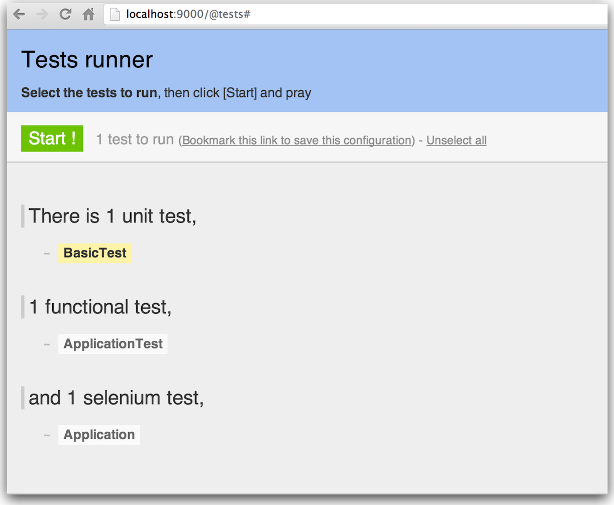Viewport: 614px width, 505px height.
Task: Click the tilde marker beside ApplicationTest
Action: (47, 344)
